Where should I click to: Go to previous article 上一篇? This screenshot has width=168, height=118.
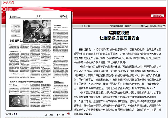coord(86,26)
